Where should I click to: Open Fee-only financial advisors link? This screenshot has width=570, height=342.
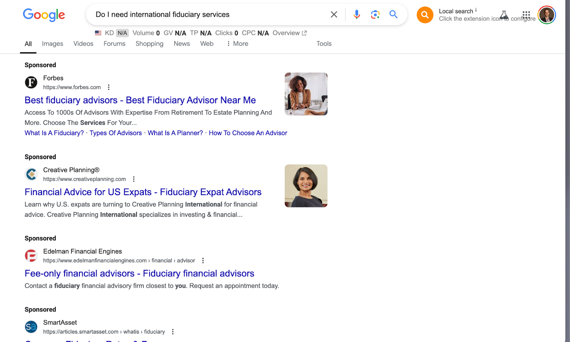[x=139, y=274]
